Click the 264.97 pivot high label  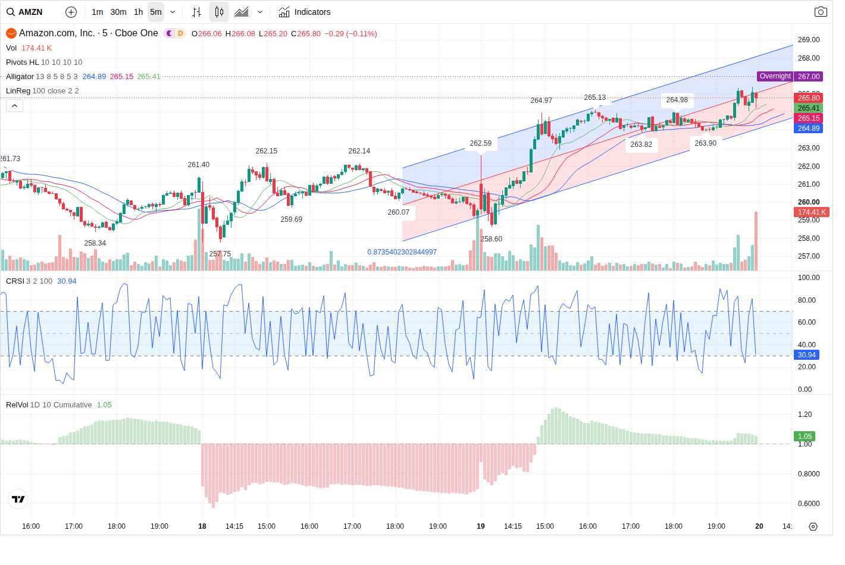coord(542,101)
